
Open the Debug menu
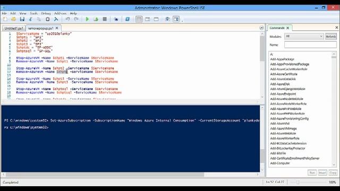tap(46, 13)
